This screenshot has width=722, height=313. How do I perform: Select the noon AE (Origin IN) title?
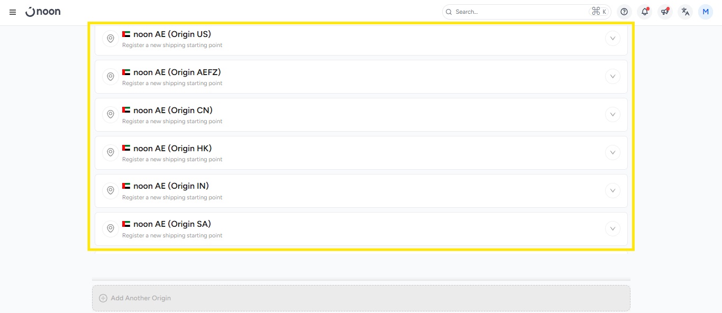[x=171, y=186]
